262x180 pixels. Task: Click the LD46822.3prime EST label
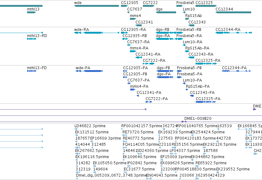click(x=90, y=126)
